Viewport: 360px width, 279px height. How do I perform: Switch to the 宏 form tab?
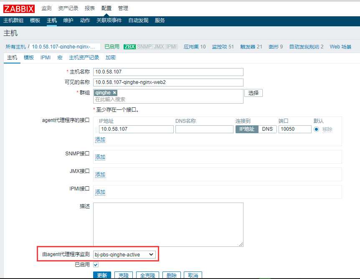coord(60,58)
